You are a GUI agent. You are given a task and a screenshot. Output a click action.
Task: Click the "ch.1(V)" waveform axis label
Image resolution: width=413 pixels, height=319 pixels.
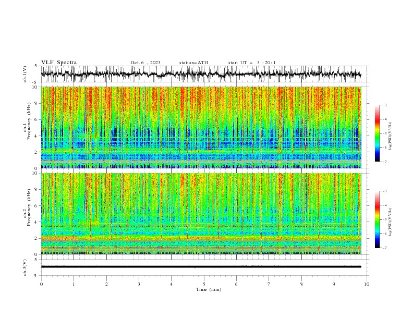(x=25, y=74)
